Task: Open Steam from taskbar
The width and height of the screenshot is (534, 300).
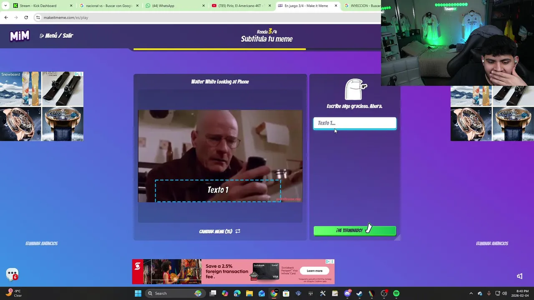Action: tap(359, 293)
